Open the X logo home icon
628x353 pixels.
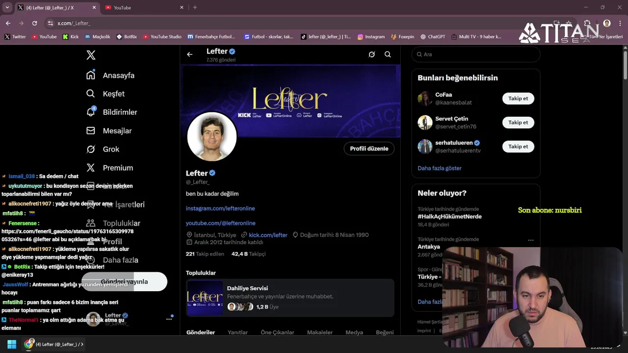click(x=91, y=55)
